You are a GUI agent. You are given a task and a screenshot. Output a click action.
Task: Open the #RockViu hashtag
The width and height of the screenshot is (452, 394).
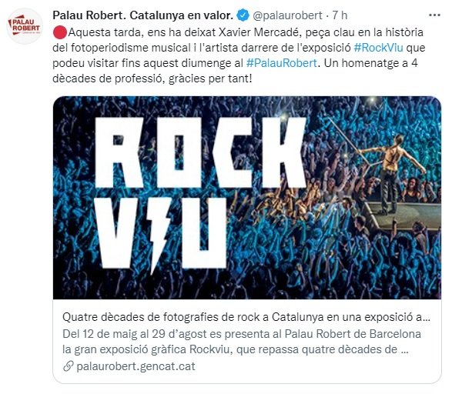(x=378, y=48)
